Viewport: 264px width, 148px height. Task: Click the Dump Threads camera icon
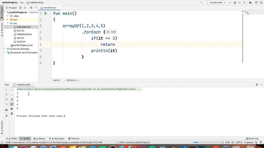pyautogui.click(x=7, y=99)
